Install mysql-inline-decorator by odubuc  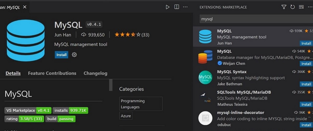306,125
